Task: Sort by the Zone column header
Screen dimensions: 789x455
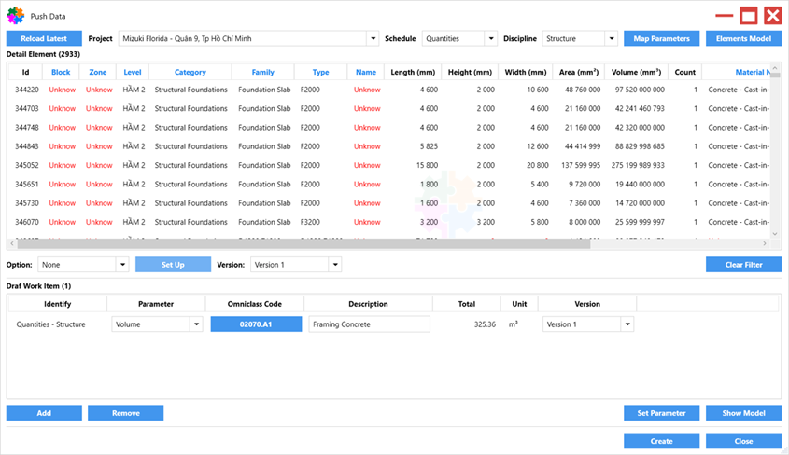Action: point(98,72)
